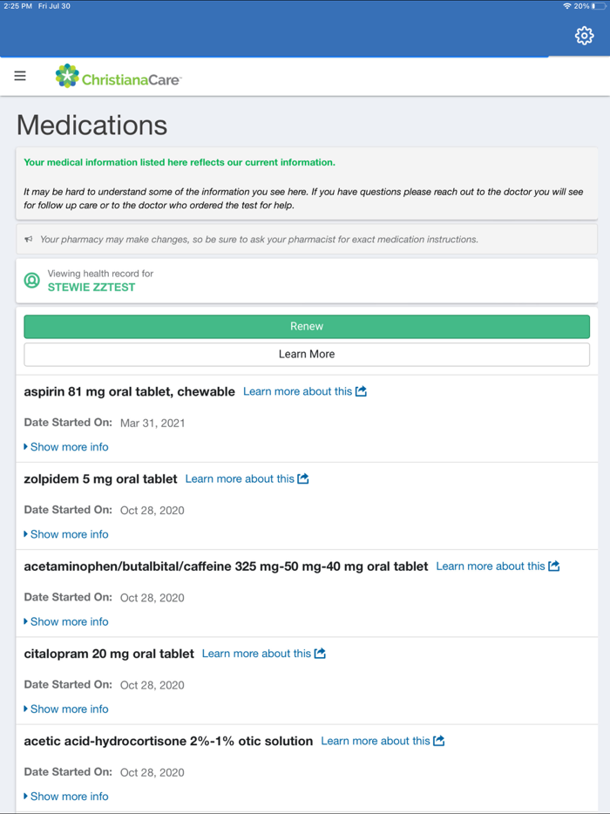Click the external link icon beside zolpidem's learn more

[303, 478]
